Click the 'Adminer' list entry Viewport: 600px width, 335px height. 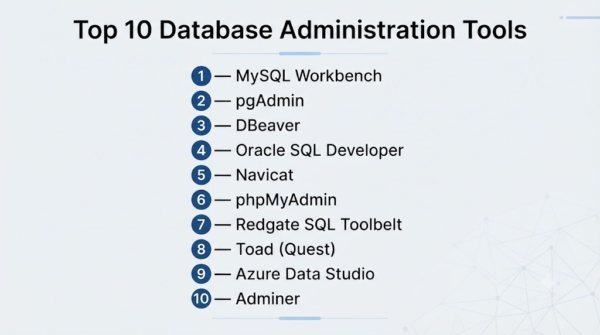pyautogui.click(x=268, y=299)
